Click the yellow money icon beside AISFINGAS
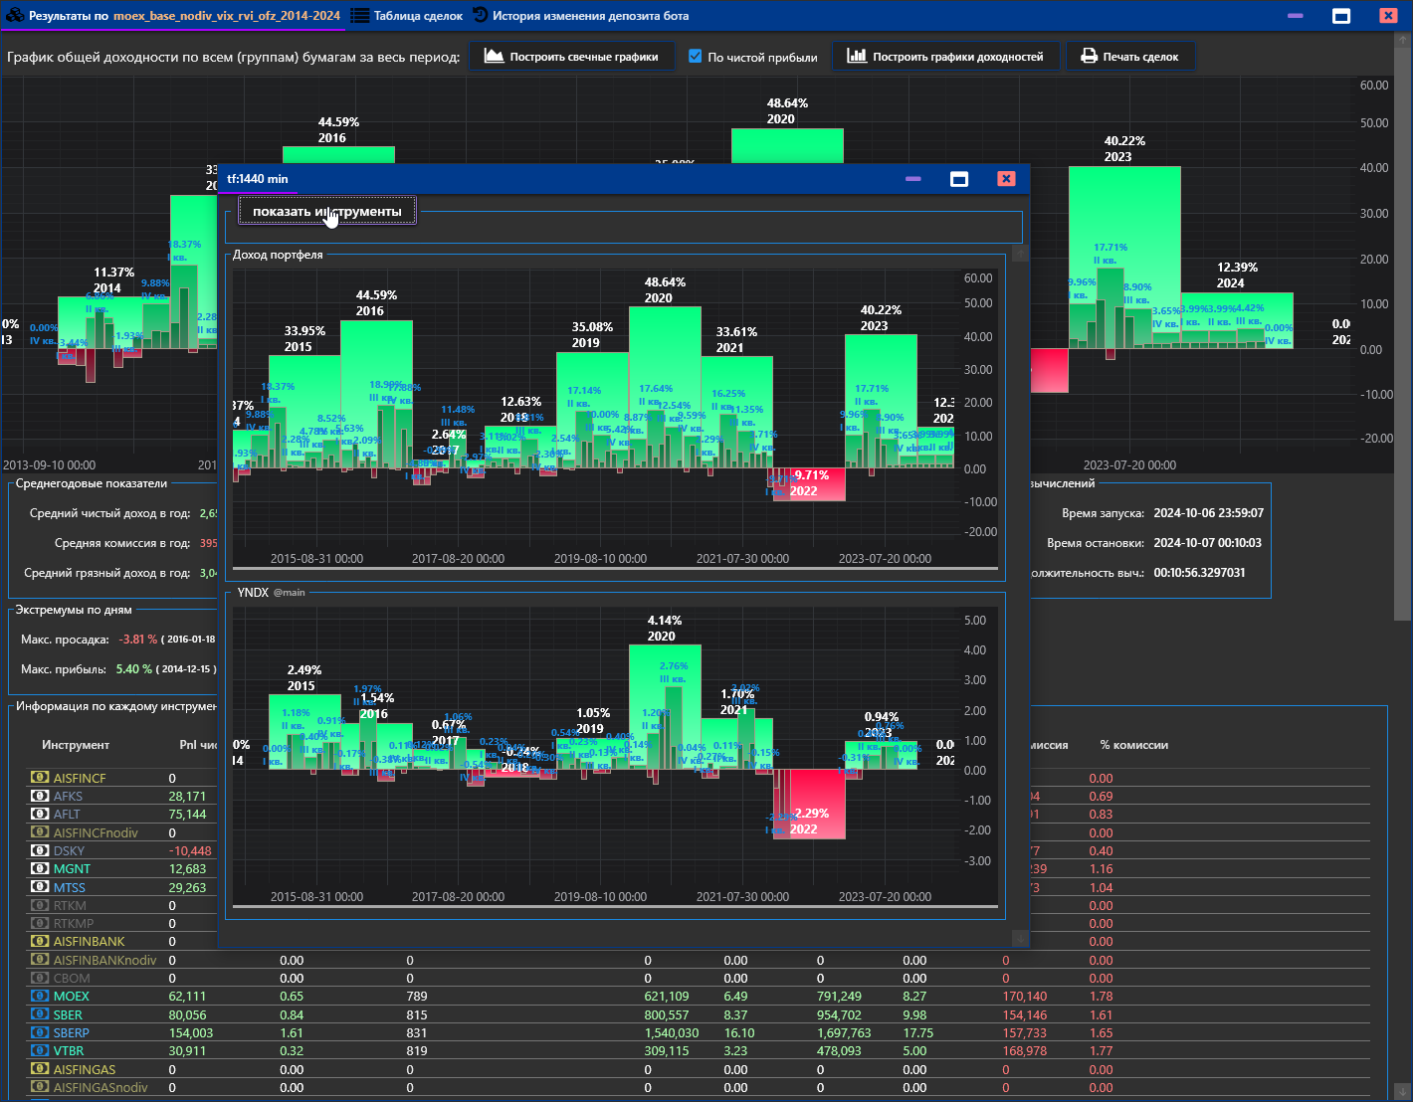 [x=40, y=1069]
